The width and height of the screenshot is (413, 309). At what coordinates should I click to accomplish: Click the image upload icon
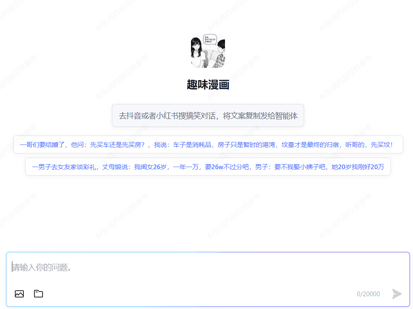pyautogui.click(x=19, y=294)
